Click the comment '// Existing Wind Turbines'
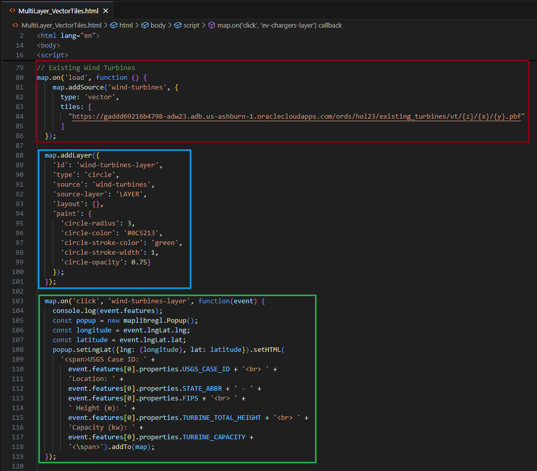Image resolution: width=537 pixels, height=471 pixels. pos(86,68)
